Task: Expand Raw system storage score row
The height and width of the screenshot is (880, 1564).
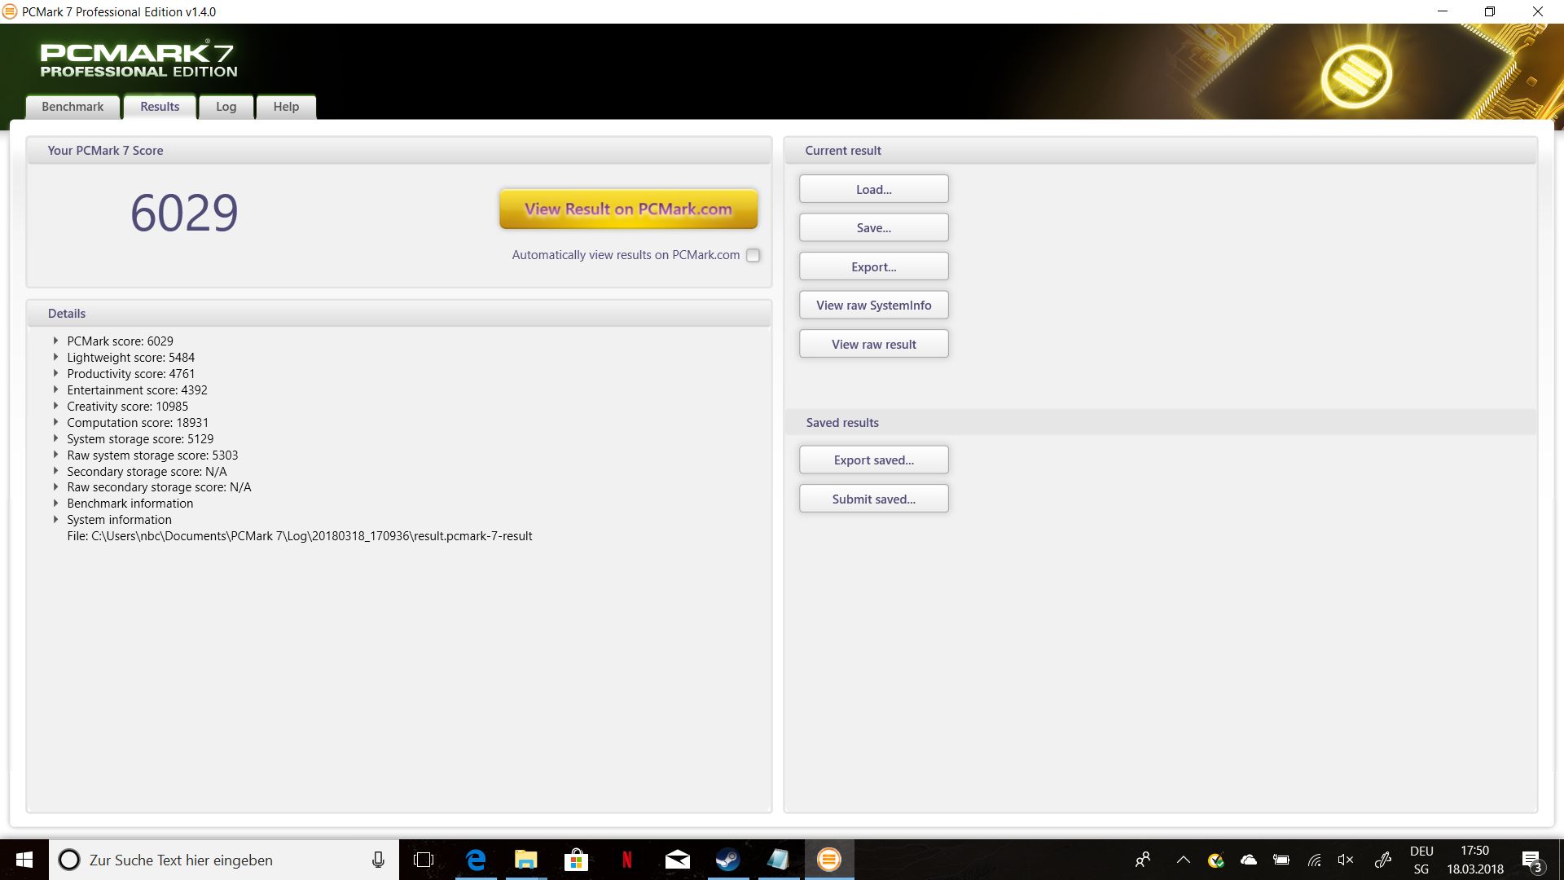Action: (x=55, y=455)
